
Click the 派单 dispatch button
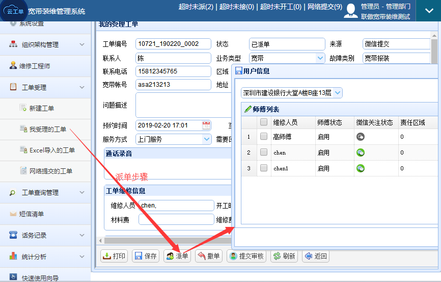[x=177, y=256]
